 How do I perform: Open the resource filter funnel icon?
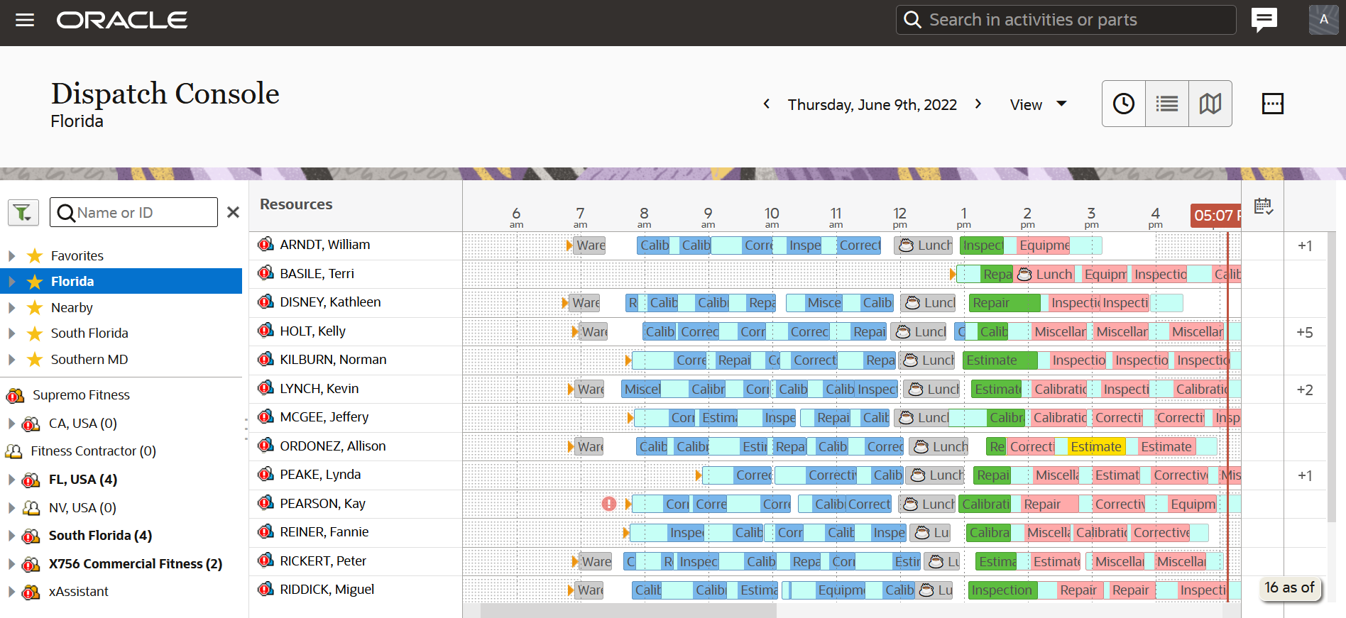coord(23,212)
